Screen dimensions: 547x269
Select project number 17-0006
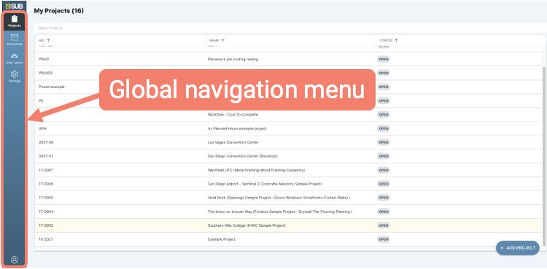pos(46,184)
